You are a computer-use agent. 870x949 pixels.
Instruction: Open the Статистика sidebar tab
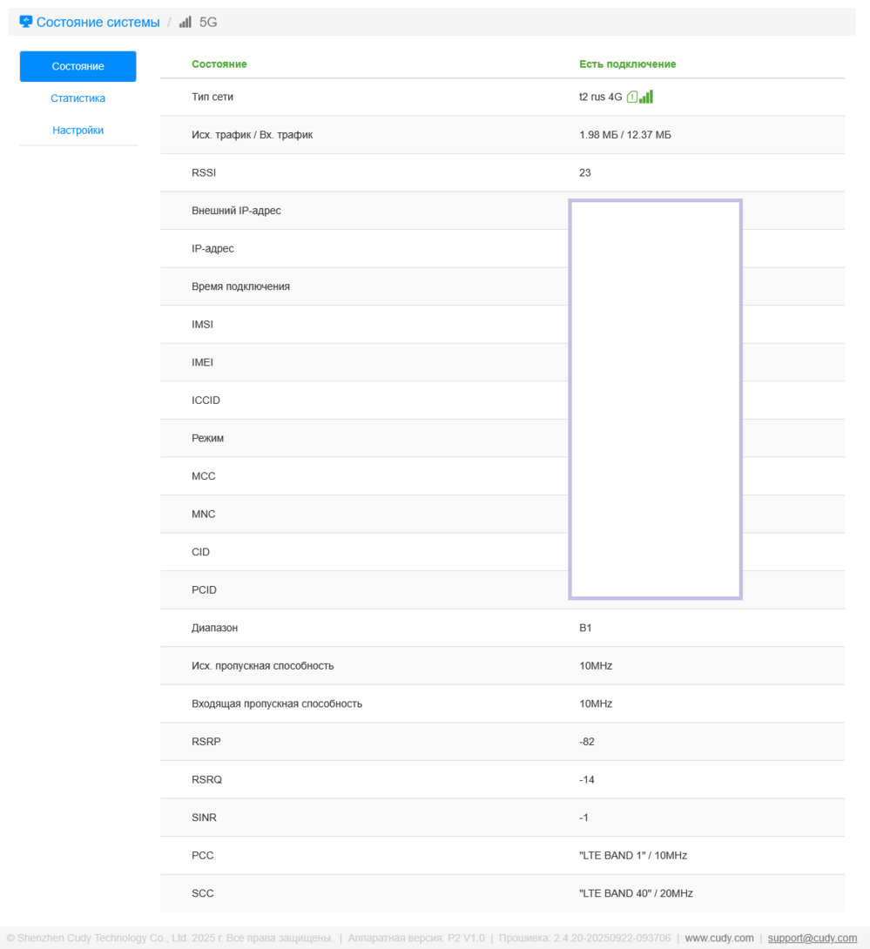[x=78, y=98]
